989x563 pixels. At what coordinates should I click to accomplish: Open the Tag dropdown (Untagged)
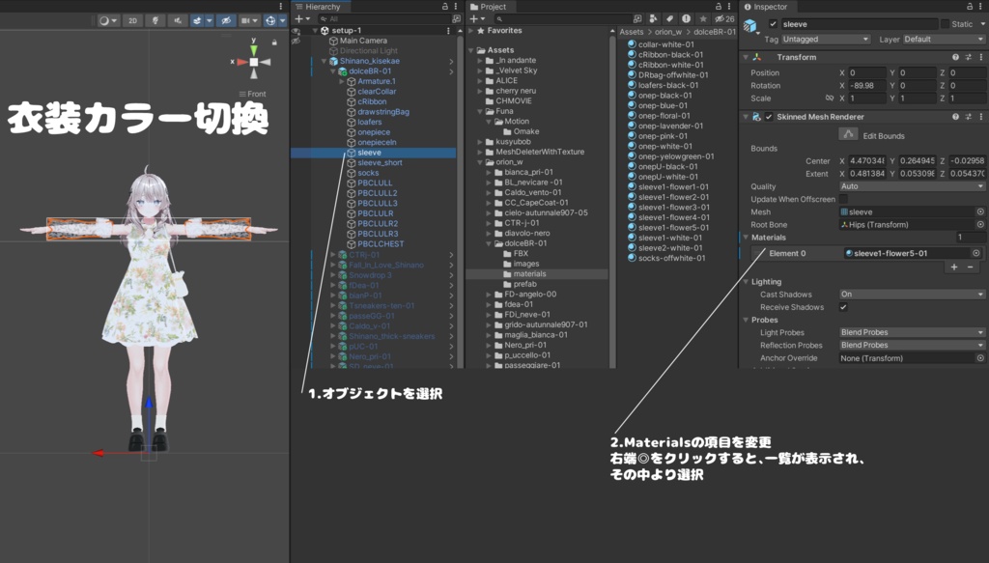tap(826, 39)
